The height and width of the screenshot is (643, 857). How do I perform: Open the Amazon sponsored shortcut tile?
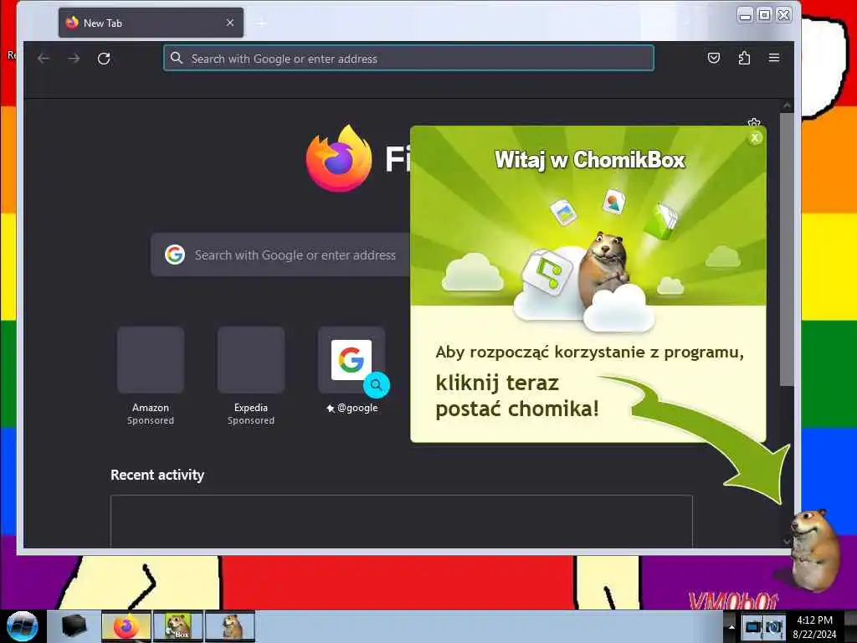(151, 360)
